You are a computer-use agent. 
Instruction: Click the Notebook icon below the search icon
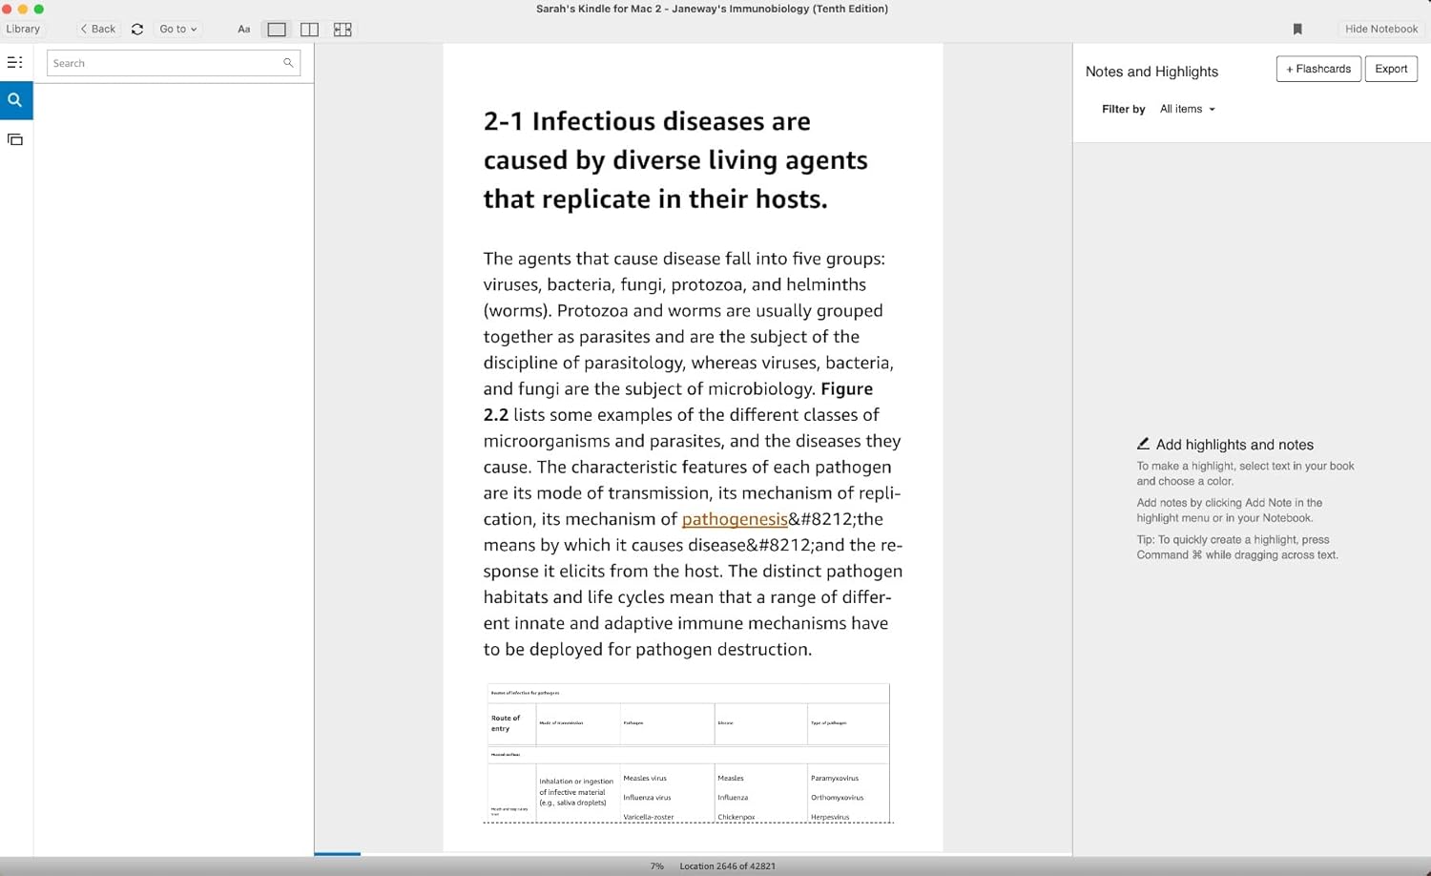coord(15,138)
